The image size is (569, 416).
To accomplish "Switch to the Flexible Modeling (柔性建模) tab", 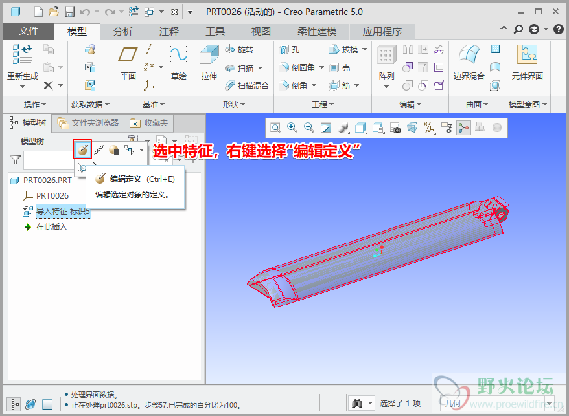I will tap(317, 32).
